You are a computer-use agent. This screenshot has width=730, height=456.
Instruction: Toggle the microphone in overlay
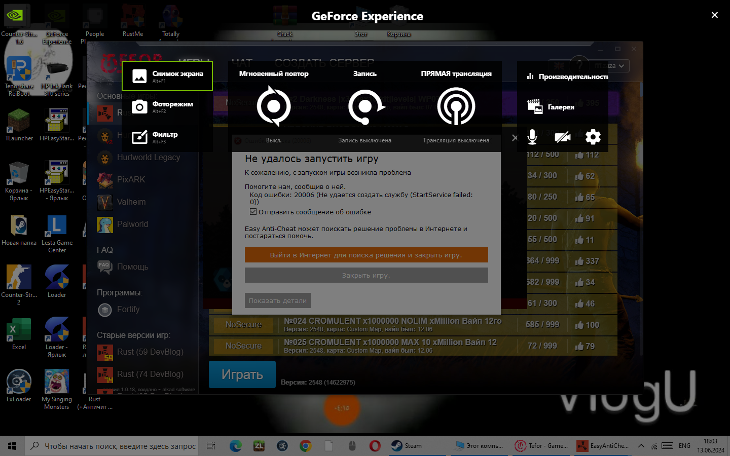point(532,137)
